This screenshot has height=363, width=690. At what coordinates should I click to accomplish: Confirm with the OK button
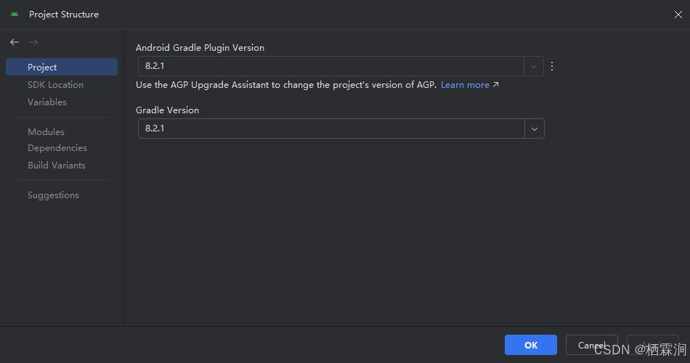(531, 345)
